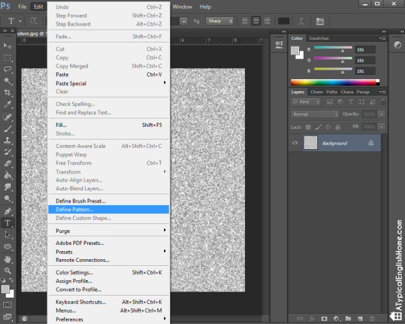Open the Kind filter dropdown
The height and width of the screenshot is (324, 405).
[x=306, y=102]
